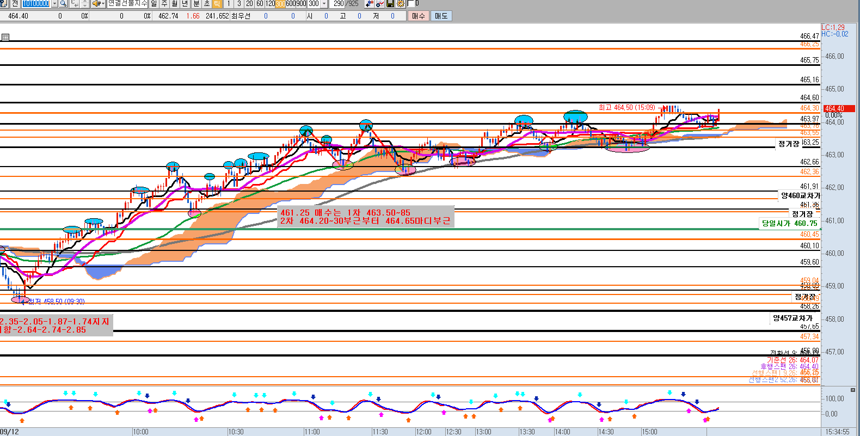
Task: Click the 매수 buy button
Action: [x=418, y=16]
